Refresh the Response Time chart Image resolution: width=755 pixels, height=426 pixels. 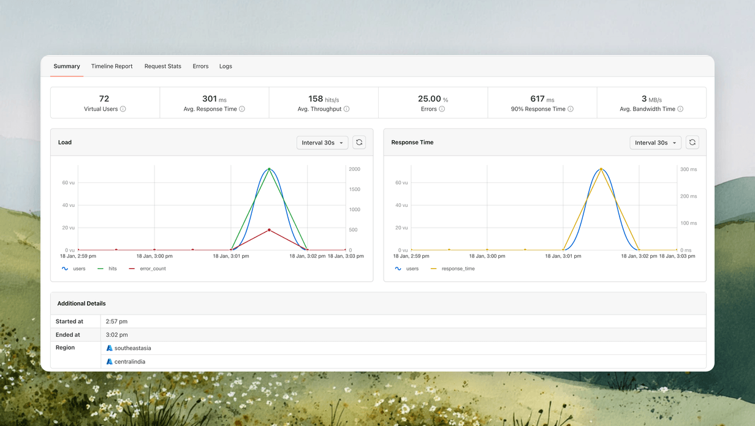click(692, 143)
